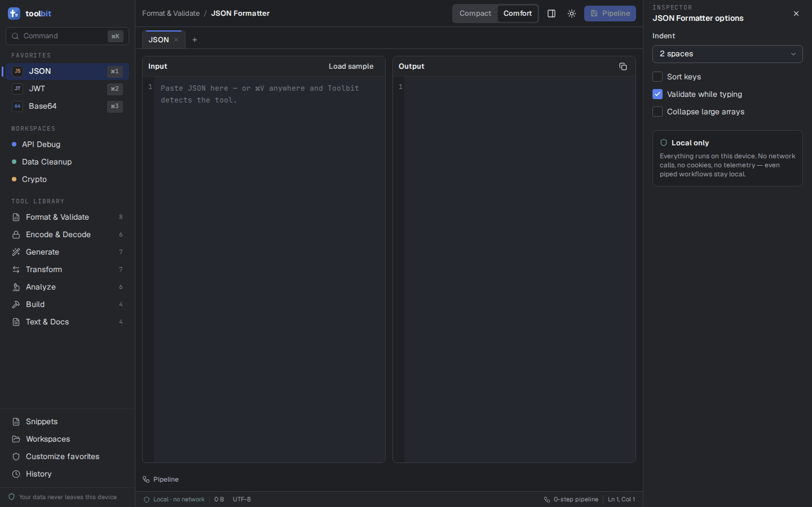Expand the Analyze category
The width and height of the screenshot is (812, 507).
(x=68, y=287)
